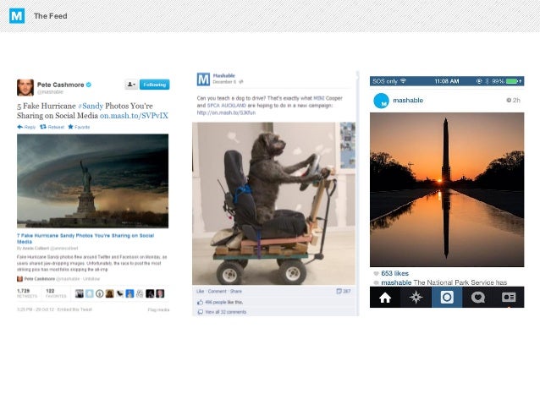Open the Washington Monument sunset photo
The height and width of the screenshot is (405, 540).
click(447, 189)
